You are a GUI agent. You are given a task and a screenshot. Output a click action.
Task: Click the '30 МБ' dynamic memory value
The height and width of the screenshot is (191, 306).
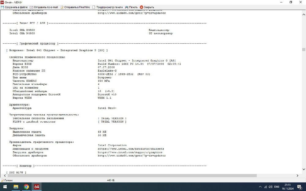(x=102, y=135)
